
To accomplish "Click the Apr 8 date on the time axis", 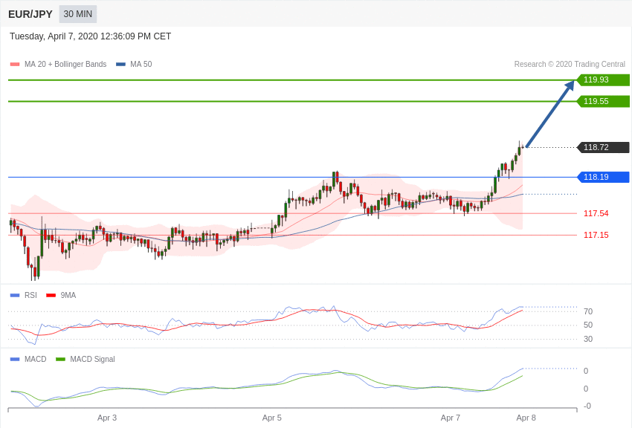I will (526, 418).
